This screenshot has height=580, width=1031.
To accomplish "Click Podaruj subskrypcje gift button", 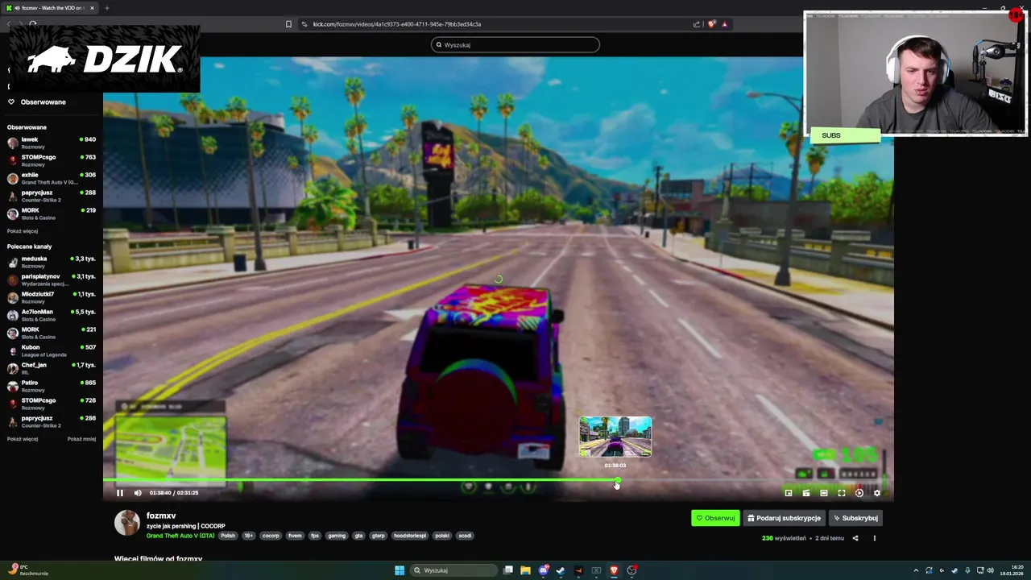I will (x=784, y=518).
